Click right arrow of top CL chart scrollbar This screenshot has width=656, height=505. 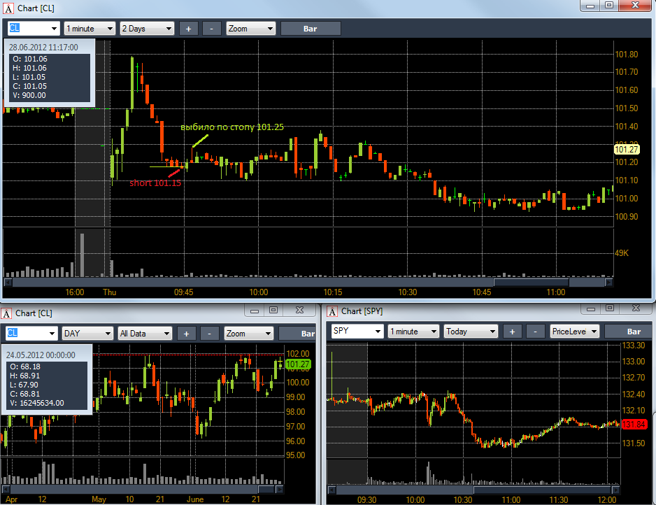(609, 283)
